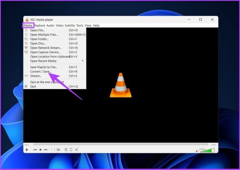Open the Playback menu
The image size is (240, 170).
coord(39,25)
